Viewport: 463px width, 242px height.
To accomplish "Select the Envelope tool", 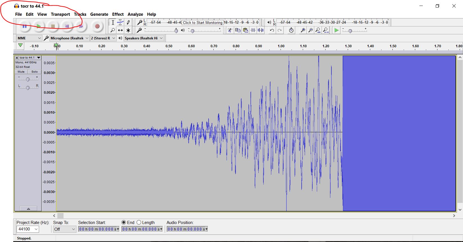I will tap(120, 23).
